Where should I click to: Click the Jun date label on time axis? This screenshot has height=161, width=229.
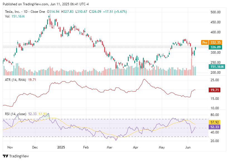pyautogui.click(x=188, y=147)
